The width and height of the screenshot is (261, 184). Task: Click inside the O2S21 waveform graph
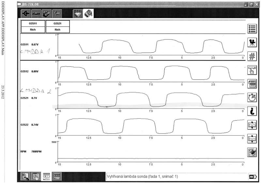(151, 98)
